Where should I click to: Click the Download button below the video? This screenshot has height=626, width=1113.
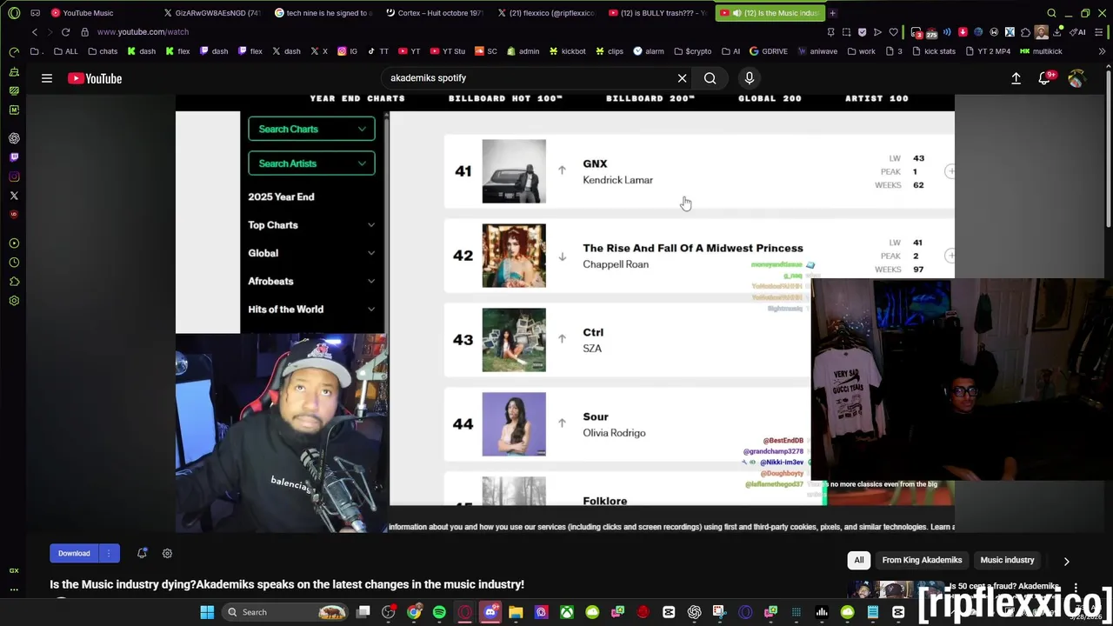point(74,553)
